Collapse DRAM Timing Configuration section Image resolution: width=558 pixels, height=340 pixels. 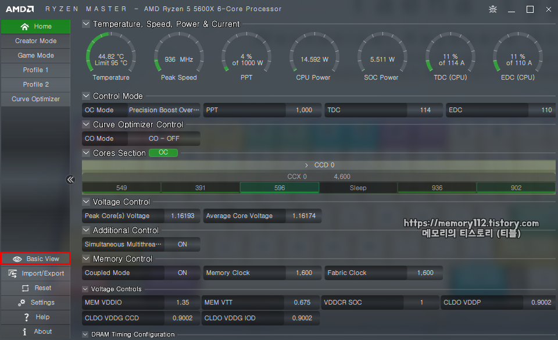tap(85, 334)
